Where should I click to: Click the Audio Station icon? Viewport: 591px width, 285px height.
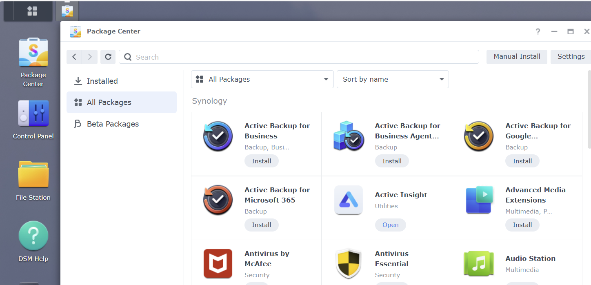[x=479, y=264]
